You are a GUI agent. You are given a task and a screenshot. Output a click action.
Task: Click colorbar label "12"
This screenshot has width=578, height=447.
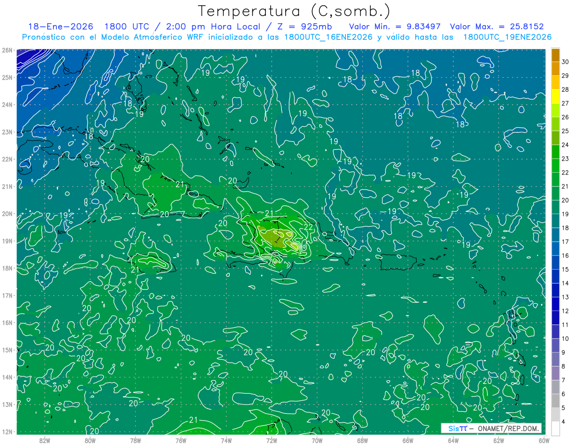(x=565, y=311)
